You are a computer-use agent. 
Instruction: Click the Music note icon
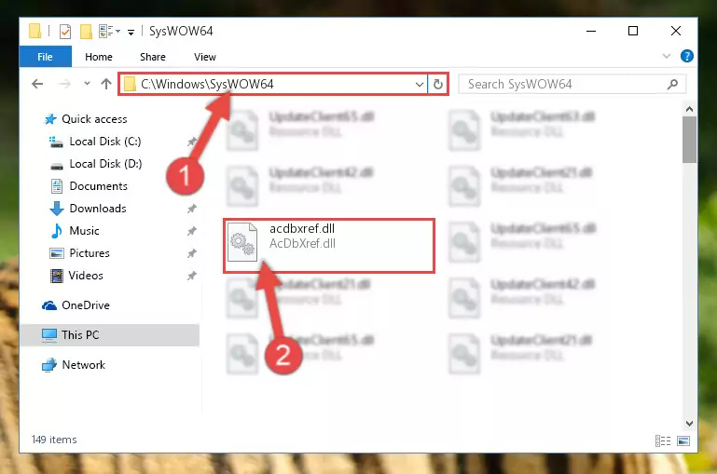pos(56,231)
